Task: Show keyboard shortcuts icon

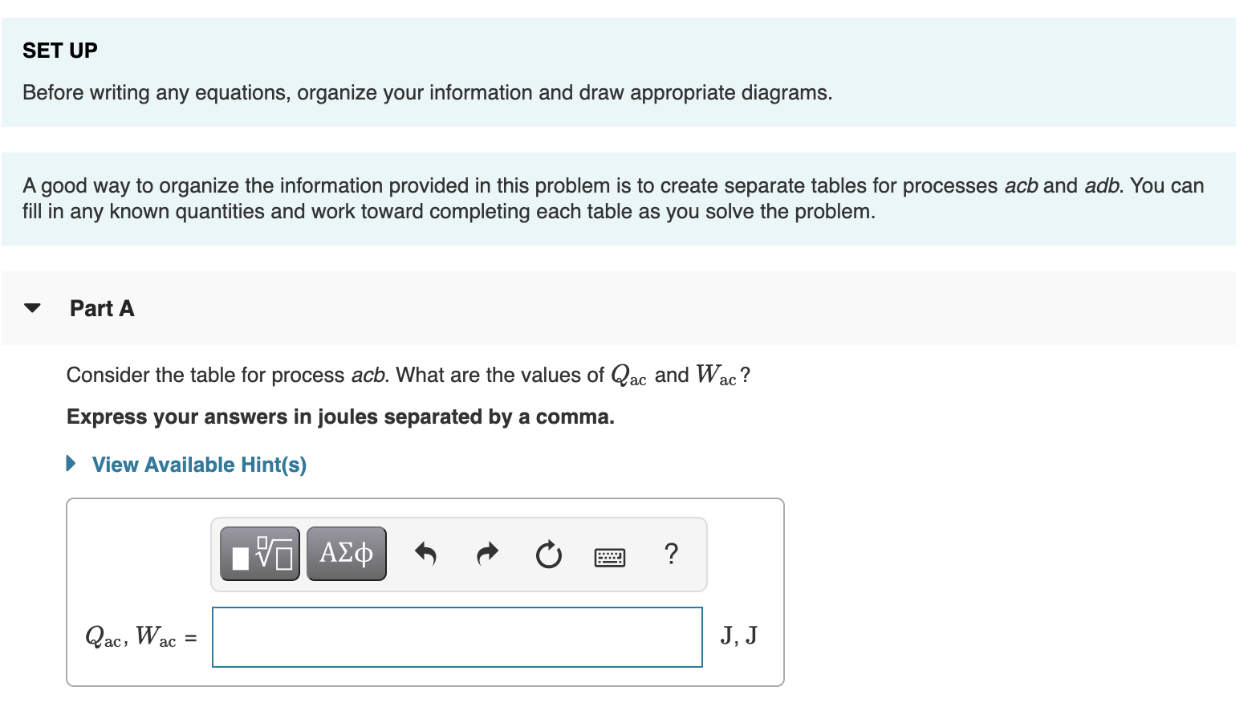Action: tap(610, 557)
